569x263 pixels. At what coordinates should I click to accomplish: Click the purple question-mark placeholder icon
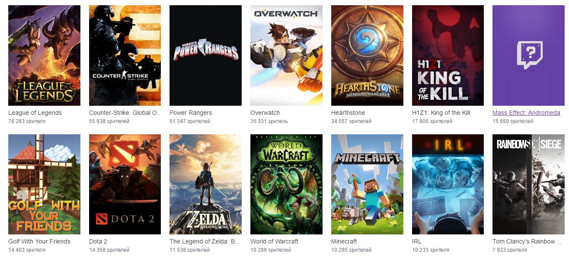click(529, 55)
